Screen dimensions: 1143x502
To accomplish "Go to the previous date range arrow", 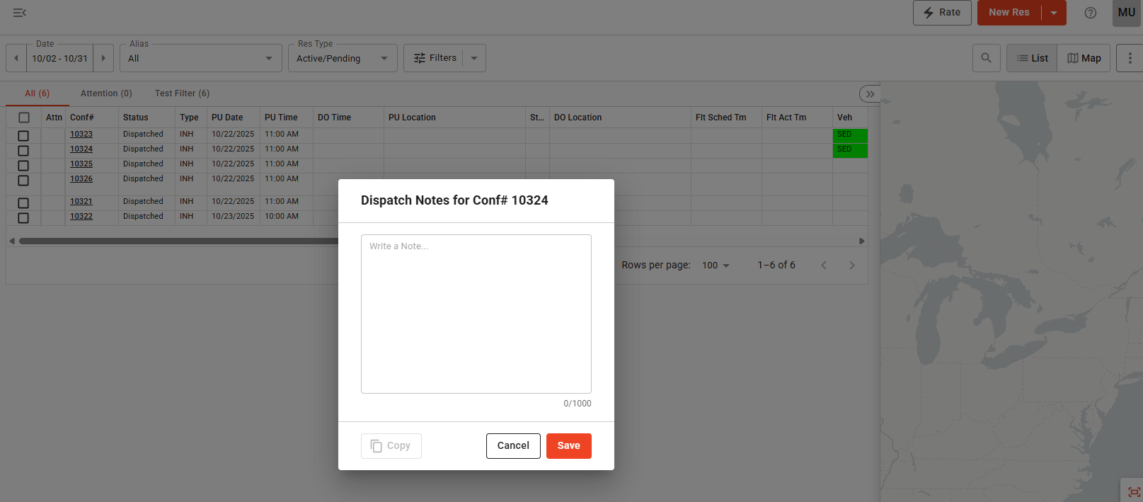I will 16,58.
